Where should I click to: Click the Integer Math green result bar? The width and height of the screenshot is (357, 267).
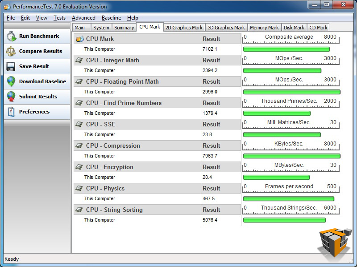coord(282,71)
